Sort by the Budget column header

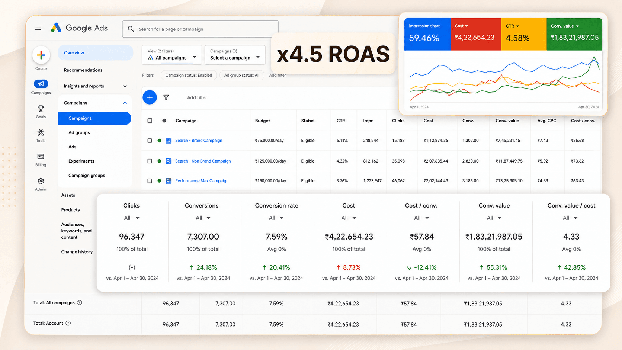click(x=262, y=121)
